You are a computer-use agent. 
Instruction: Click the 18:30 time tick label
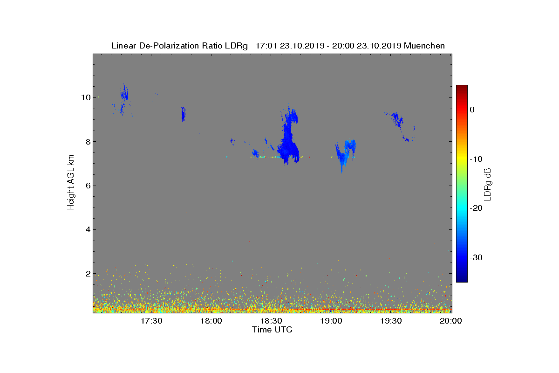click(272, 321)
